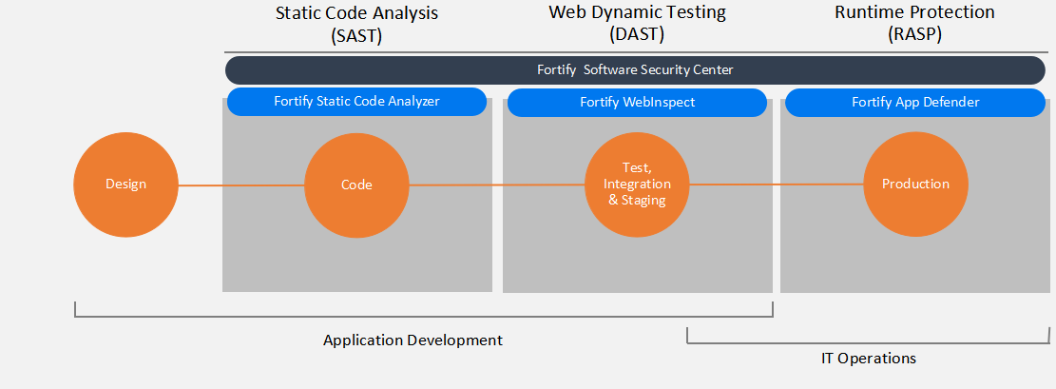The width and height of the screenshot is (1056, 389).
Task: Click the Web Dynamic Testing (DAST) heading
Action: (637, 24)
